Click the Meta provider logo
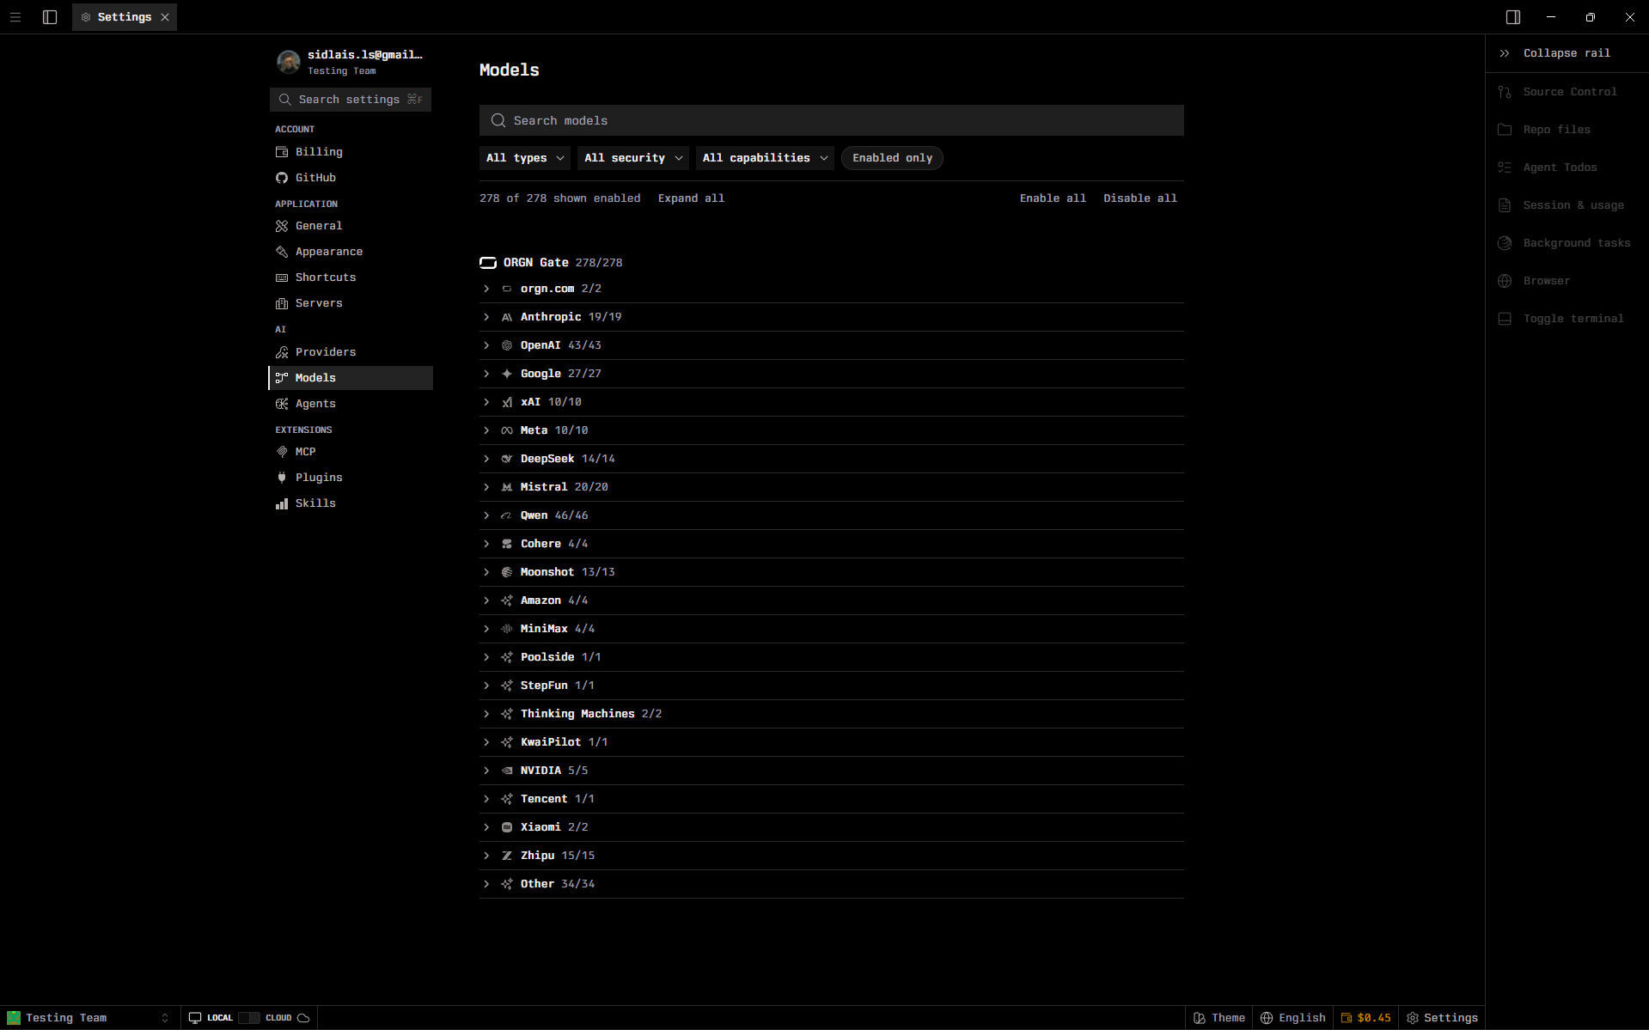Viewport: 1649px width, 1030px height. 507,430
